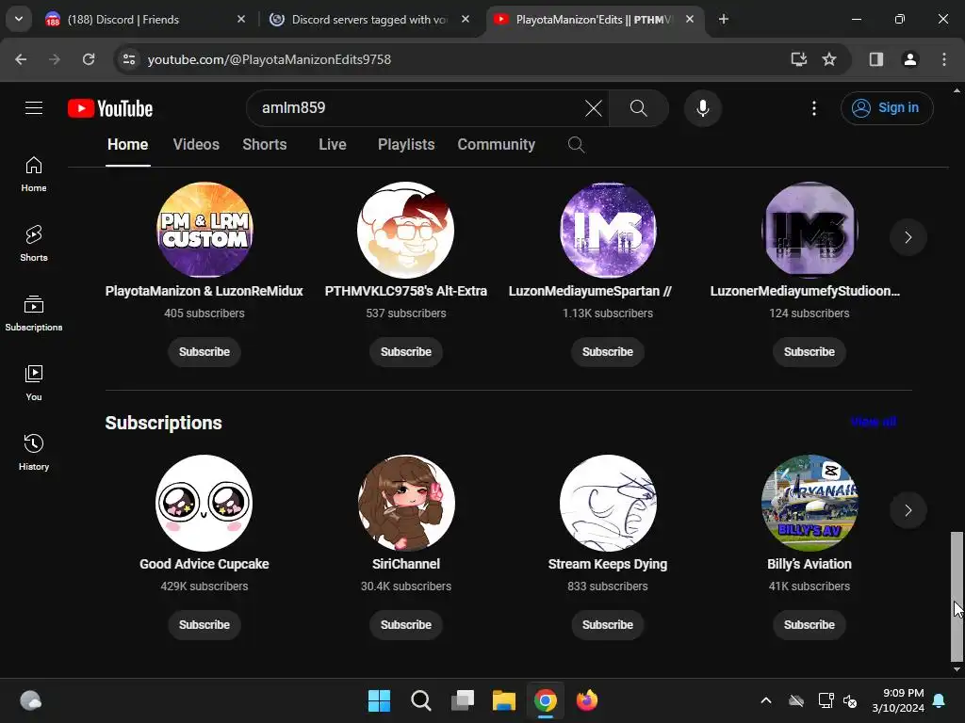This screenshot has width=965, height=723.
Task: Clear the search text with the X icon
Action: 594,108
